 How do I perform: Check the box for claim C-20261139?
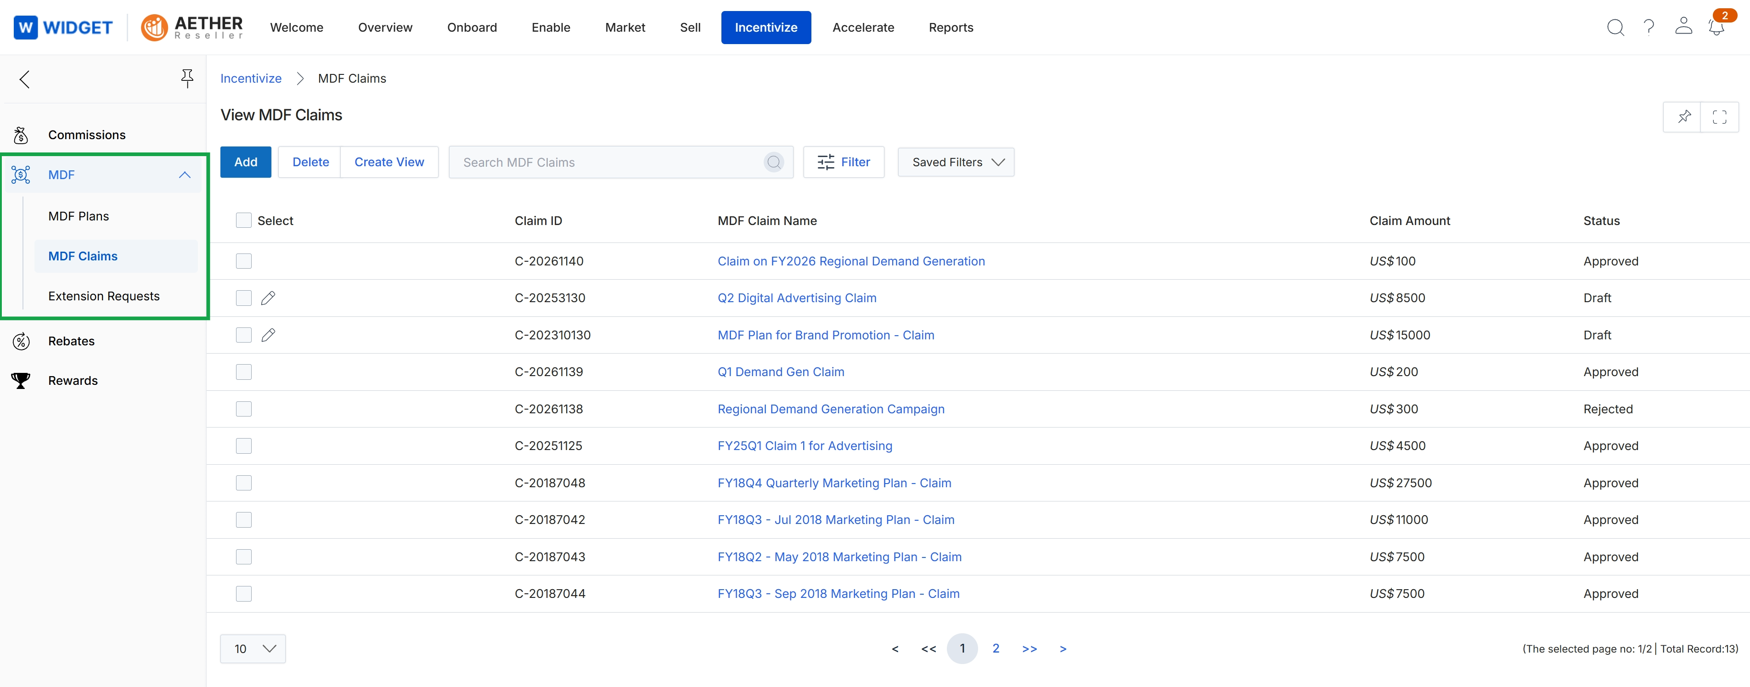[x=244, y=372]
